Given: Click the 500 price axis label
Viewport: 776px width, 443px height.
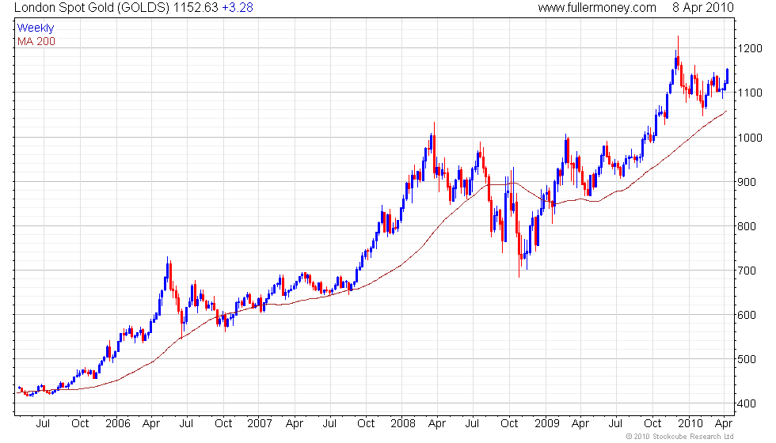Looking at the screenshot, I should (747, 359).
